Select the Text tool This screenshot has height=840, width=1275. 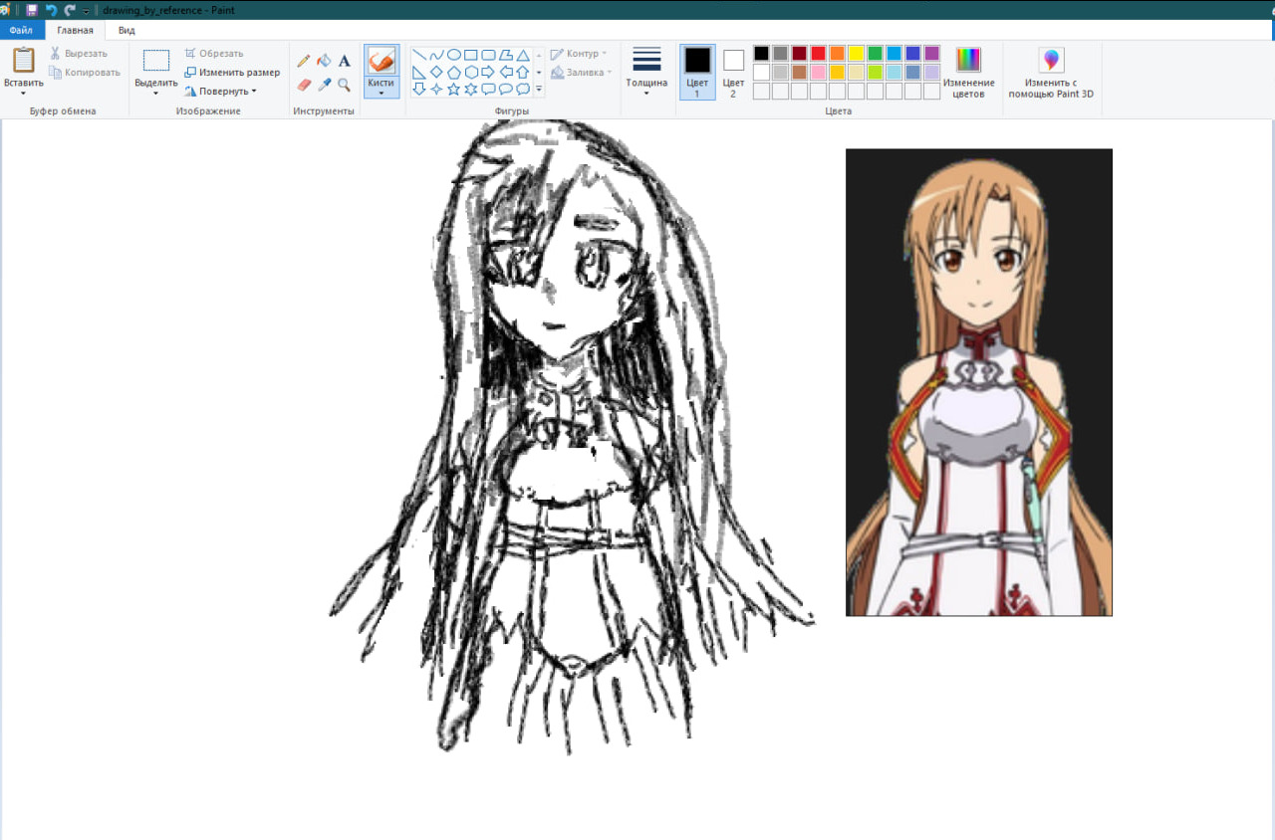pyautogui.click(x=345, y=62)
